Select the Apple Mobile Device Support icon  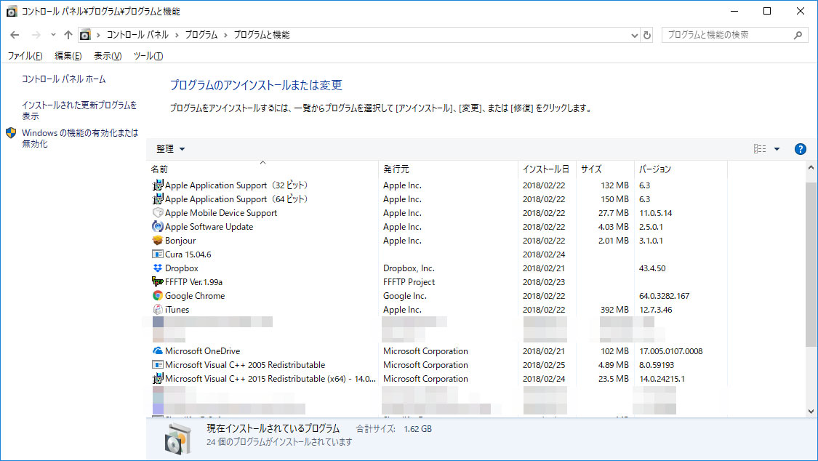point(158,213)
